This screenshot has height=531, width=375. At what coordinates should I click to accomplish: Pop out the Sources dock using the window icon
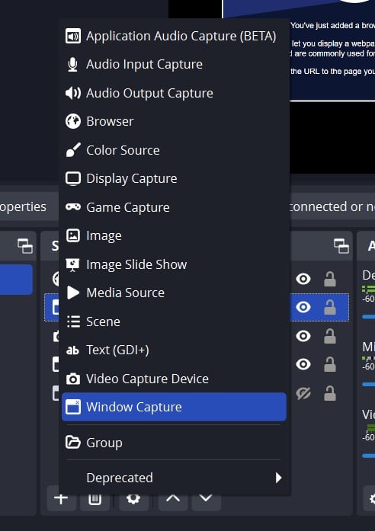[341, 246]
